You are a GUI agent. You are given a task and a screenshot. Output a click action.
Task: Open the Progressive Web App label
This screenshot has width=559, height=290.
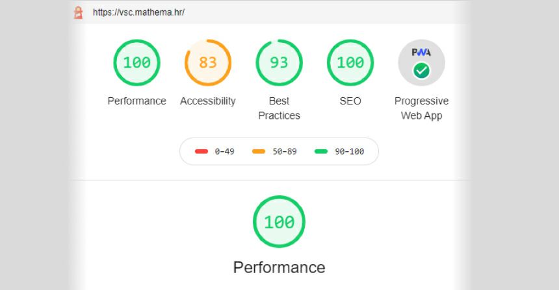click(x=421, y=108)
